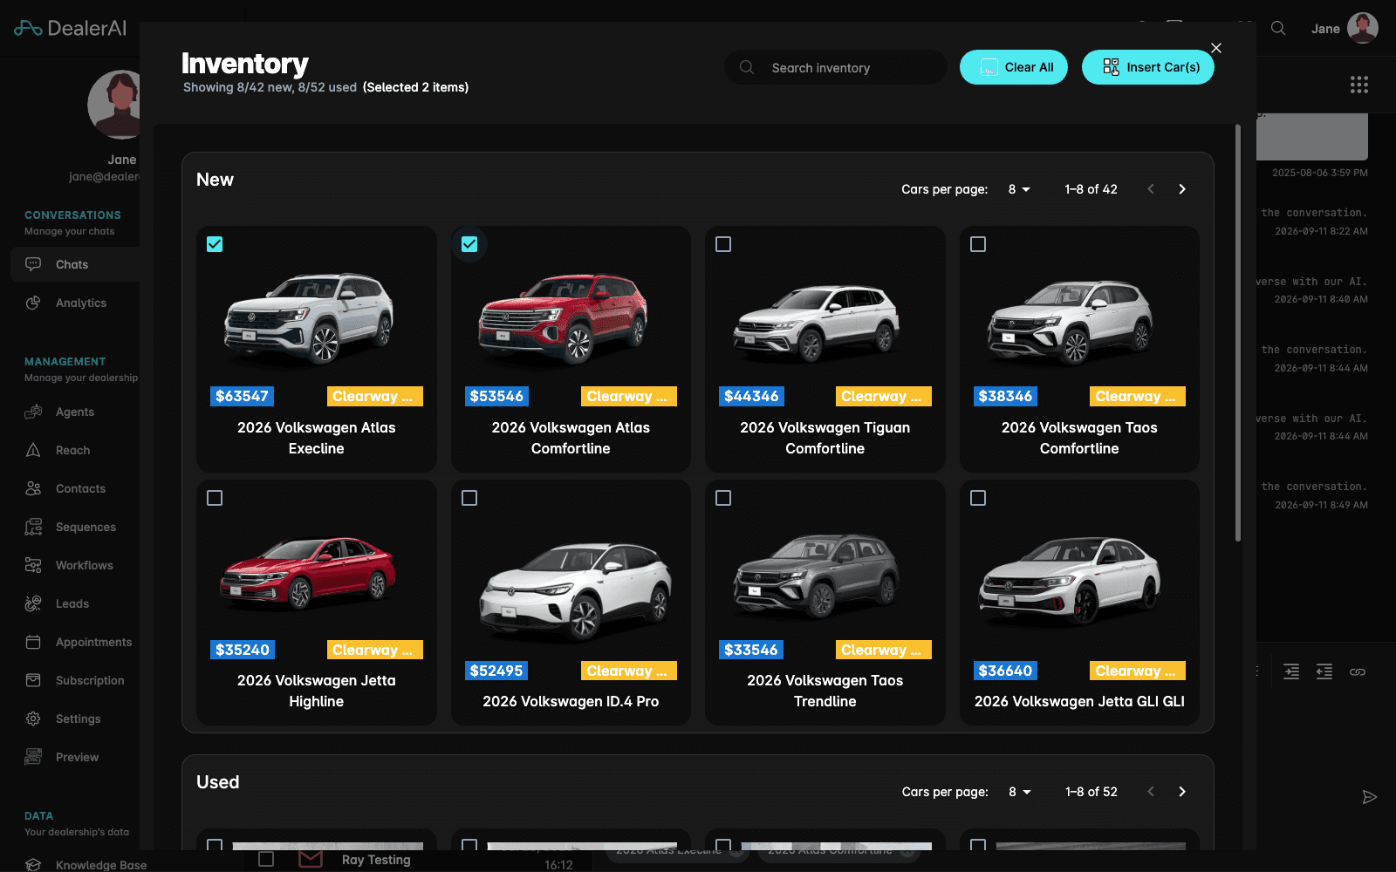Click the Subscription icon
Image resolution: width=1396 pixels, height=872 pixels.
click(x=33, y=680)
